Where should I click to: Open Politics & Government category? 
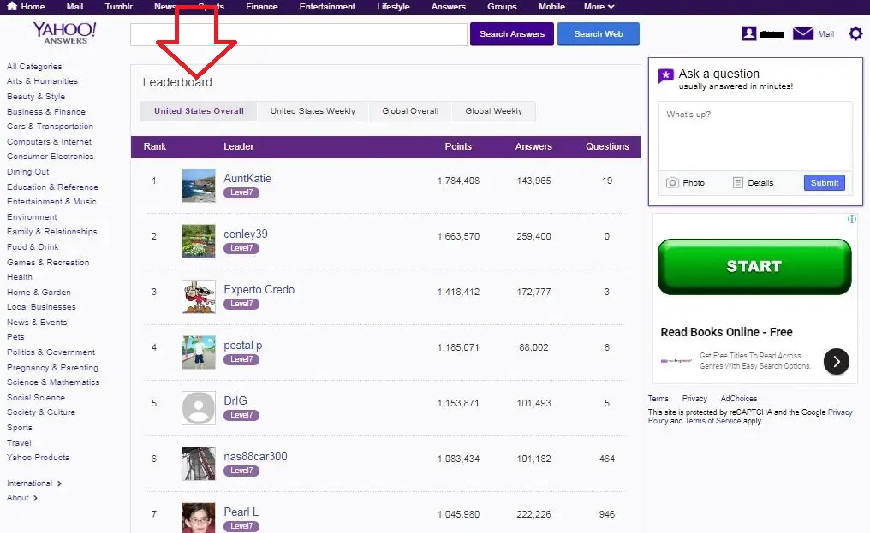[51, 352]
